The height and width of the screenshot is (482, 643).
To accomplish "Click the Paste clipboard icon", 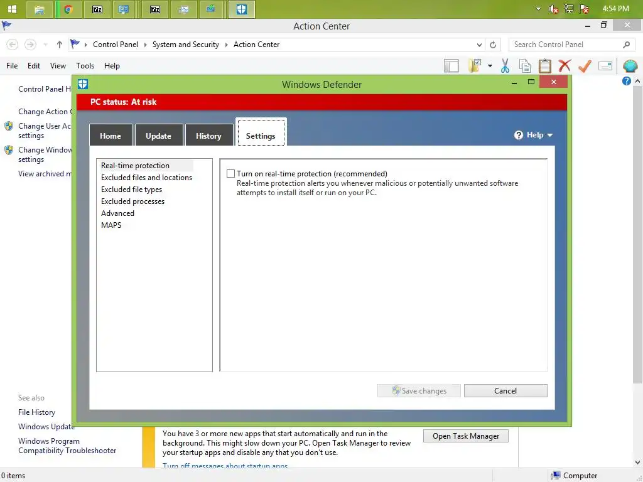I will [544, 65].
